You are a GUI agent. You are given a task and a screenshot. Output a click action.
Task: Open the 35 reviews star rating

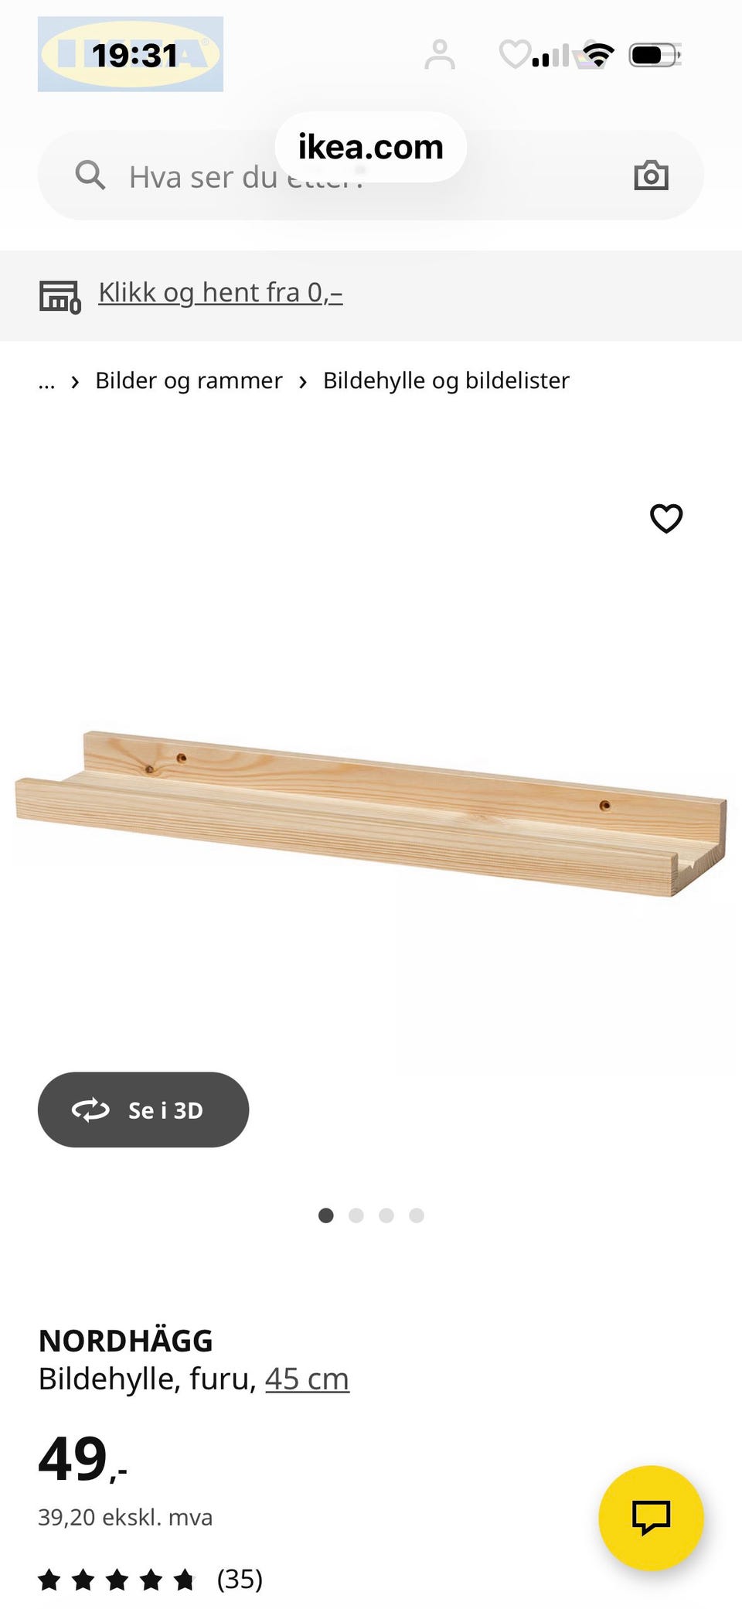151,1579
